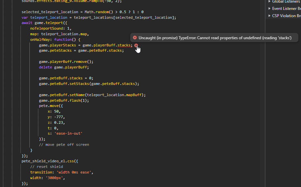Click the 'game.peteBuff.stacks = 0;' line

(66, 78)
